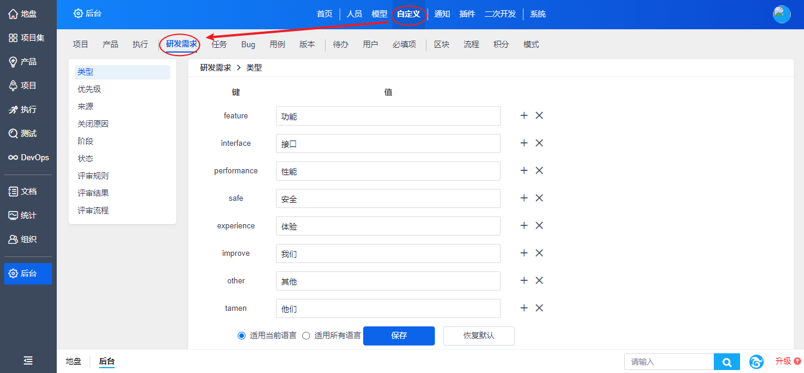Click the 恢复默认 button
This screenshot has width=804, height=373.
coord(478,336)
